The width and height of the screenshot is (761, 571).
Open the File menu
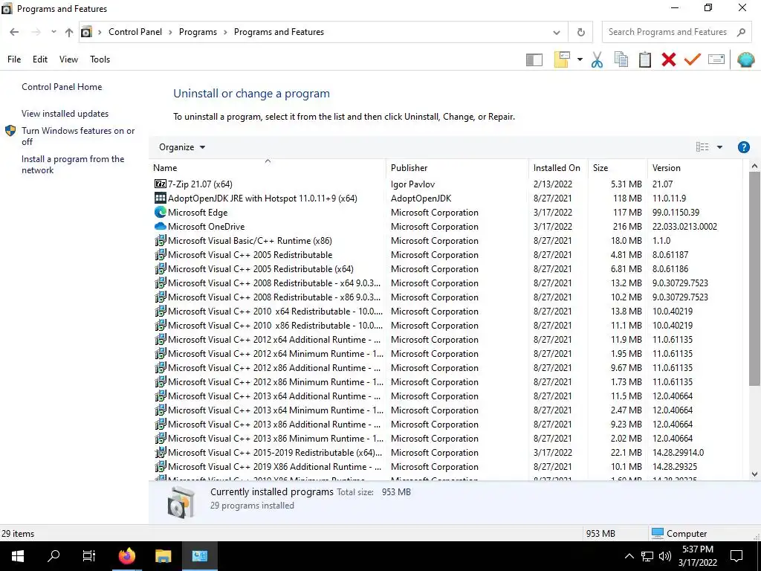click(14, 59)
